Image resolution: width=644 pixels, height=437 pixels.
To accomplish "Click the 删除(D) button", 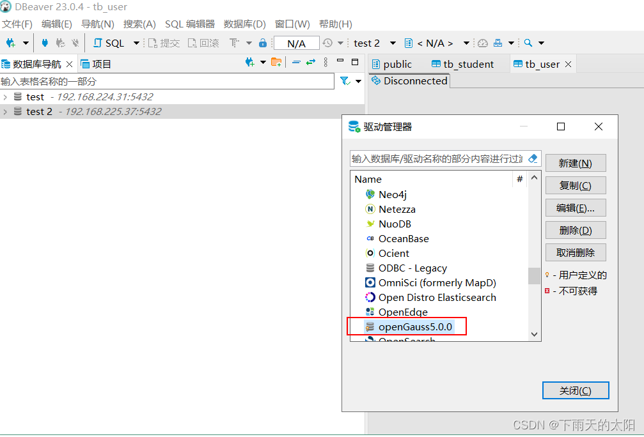I will [576, 230].
